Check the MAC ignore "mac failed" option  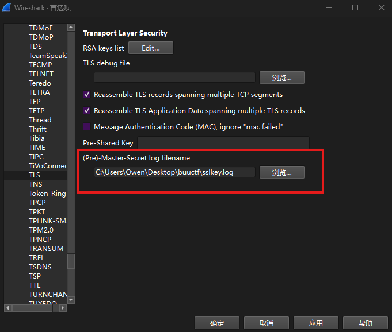click(87, 127)
